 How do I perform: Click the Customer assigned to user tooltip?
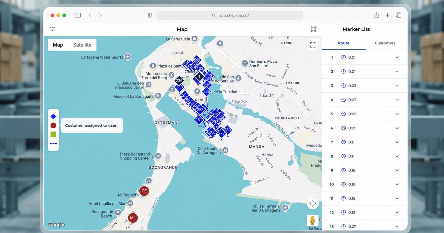[92, 125]
